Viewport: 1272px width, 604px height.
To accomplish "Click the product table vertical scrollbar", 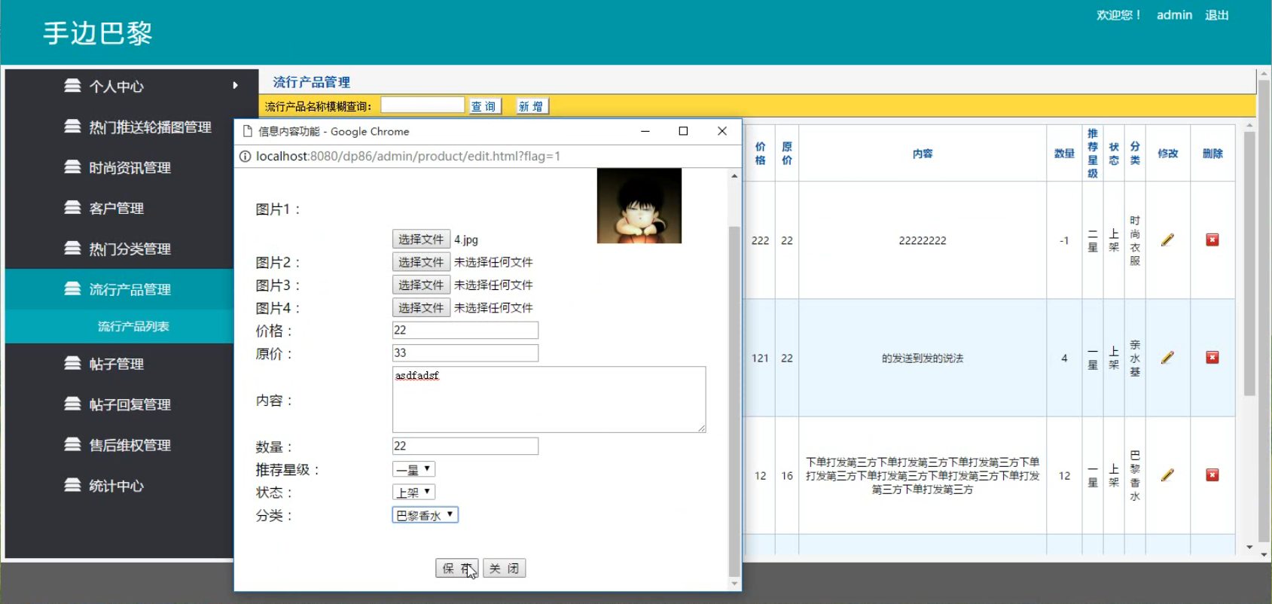I will click(1249, 264).
